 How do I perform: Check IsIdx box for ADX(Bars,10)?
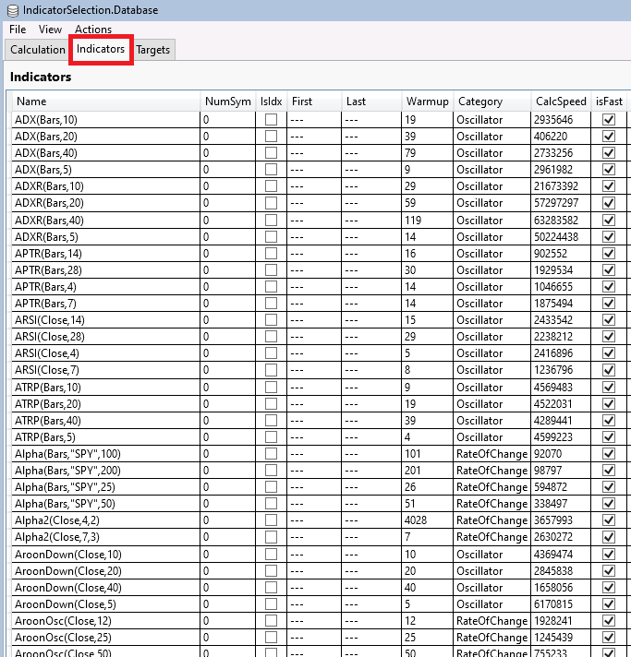271,120
